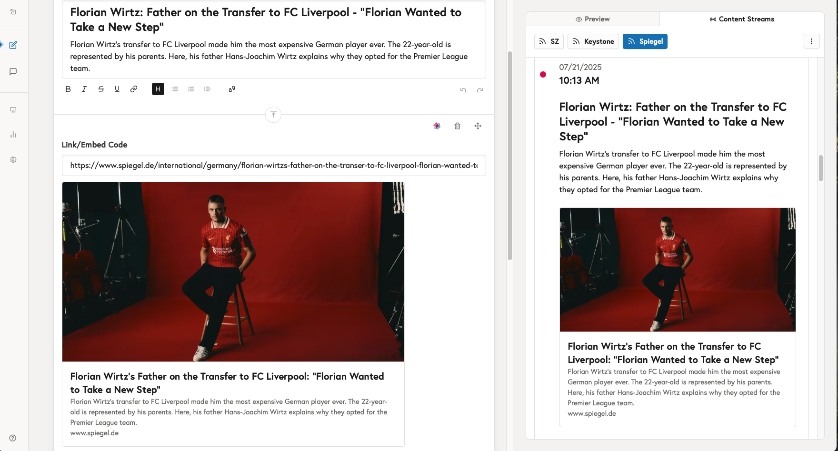
Task: Click the editor vertical scrollbar
Action: pyautogui.click(x=510, y=156)
